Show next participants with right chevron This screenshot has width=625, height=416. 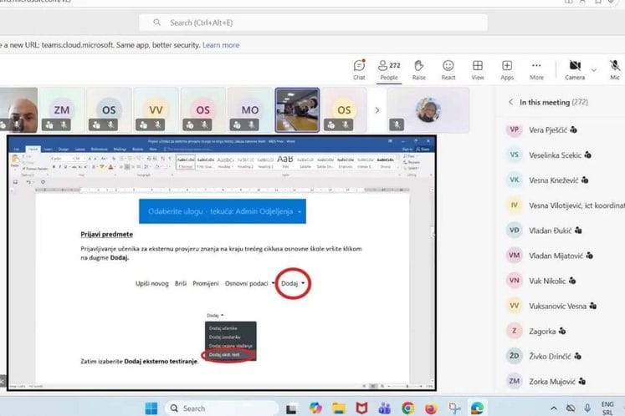(x=377, y=109)
